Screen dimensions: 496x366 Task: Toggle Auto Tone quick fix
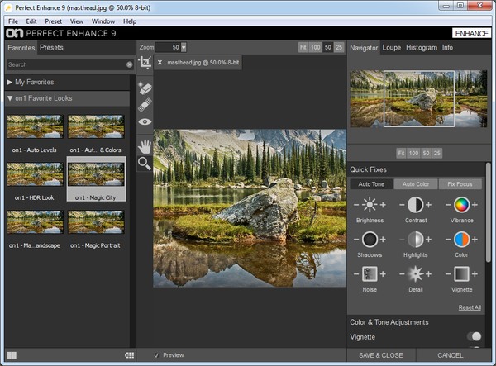click(371, 184)
